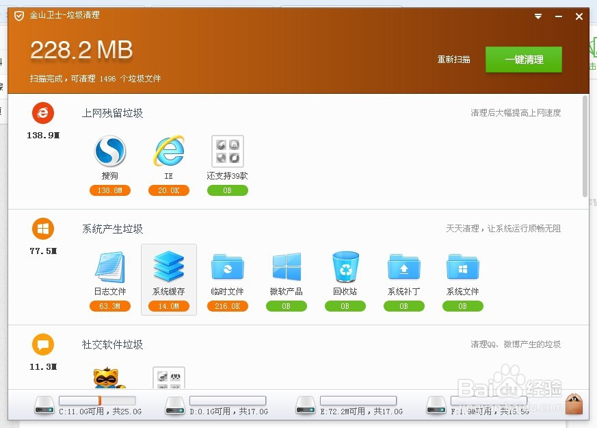Image resolution: width=597 pixels, height=428 pixels.
Task: Click the 临时文件 temp files folder icon
Action: (x=227, y=267)
